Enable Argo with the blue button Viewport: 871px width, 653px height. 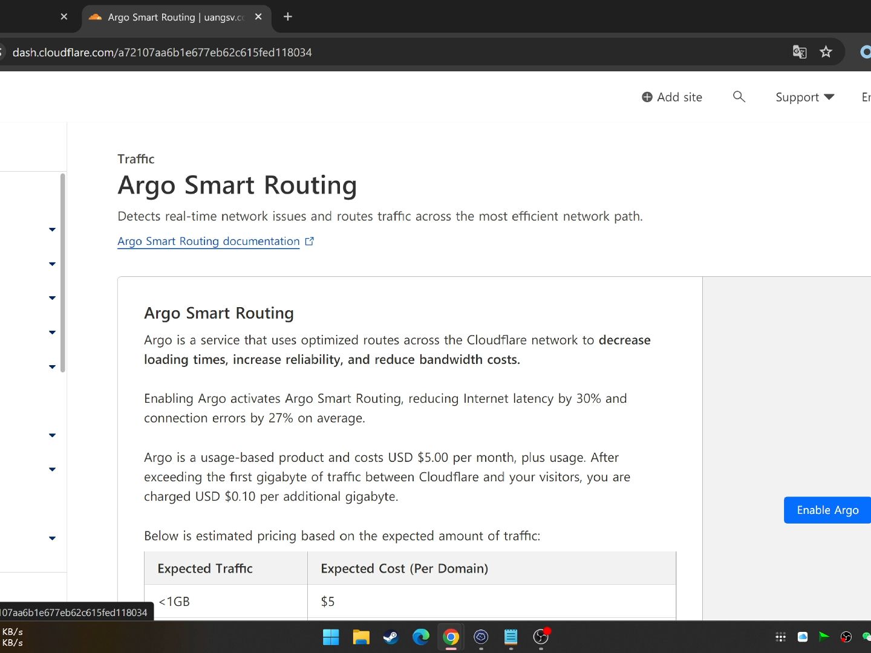pos(827,510)
